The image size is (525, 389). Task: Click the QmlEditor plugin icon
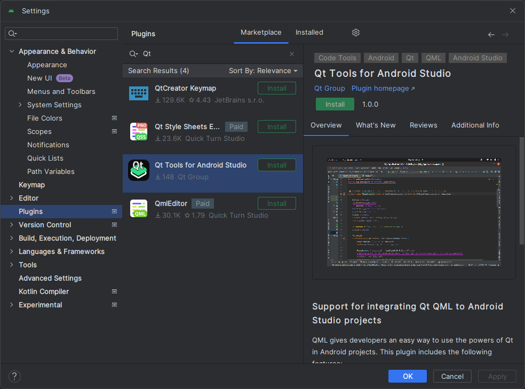(x=138, y=208)
